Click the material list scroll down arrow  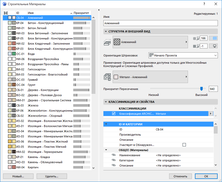click(x=93, y=168)
